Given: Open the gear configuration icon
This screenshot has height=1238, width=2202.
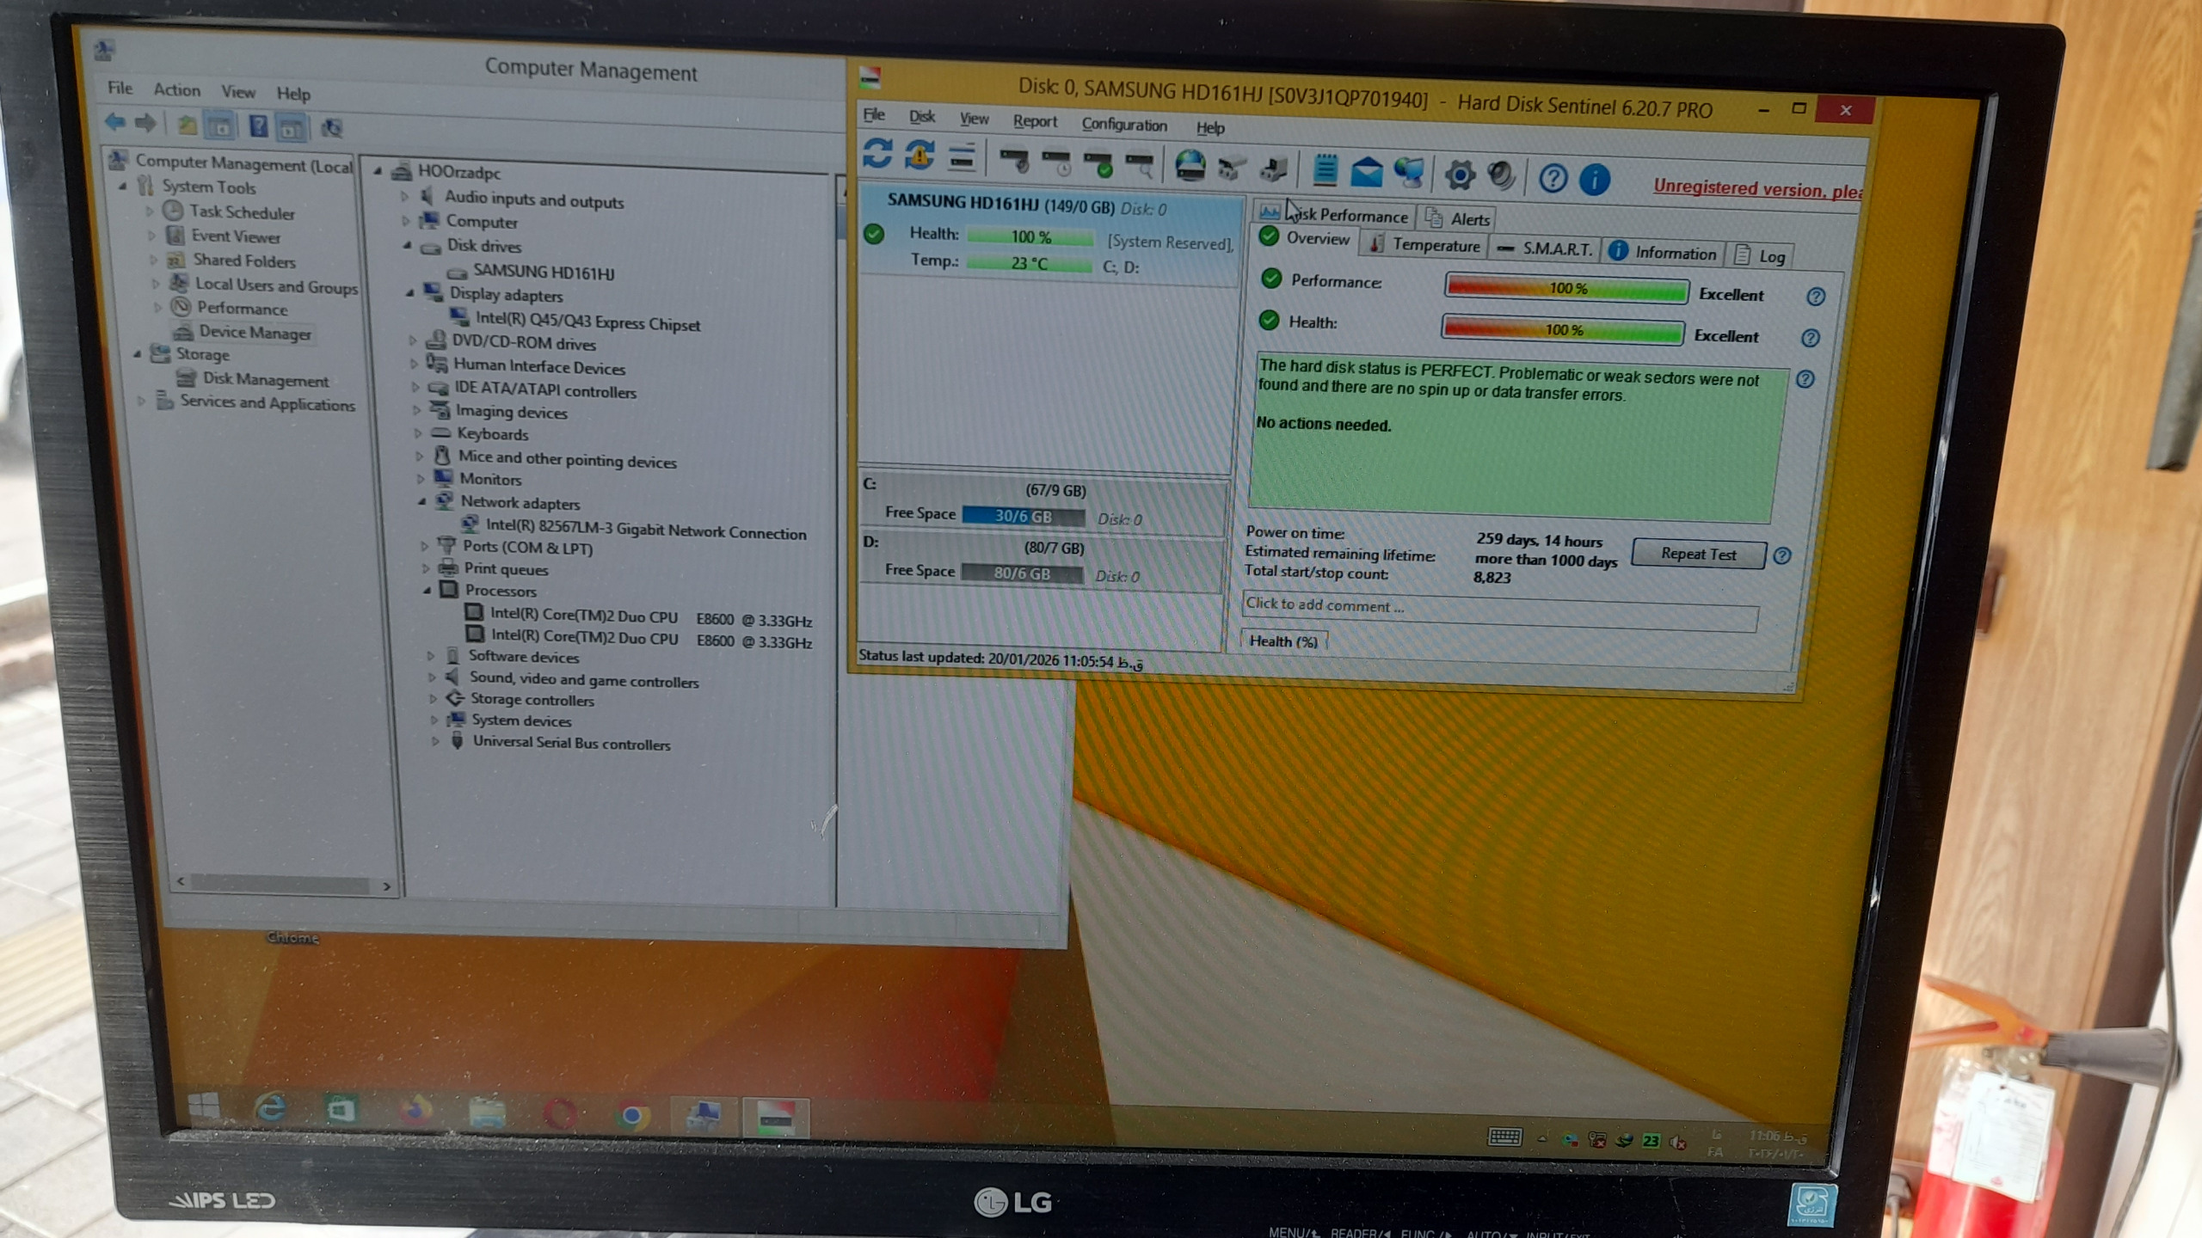Looking at the screenshot, I should click(1460, 175).
